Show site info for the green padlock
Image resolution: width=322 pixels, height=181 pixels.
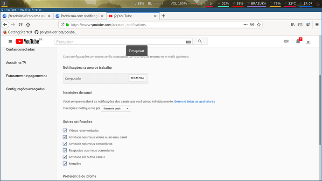tap(67, 25)
